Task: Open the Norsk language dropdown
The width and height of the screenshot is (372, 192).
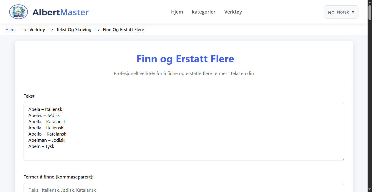Action: coord(341,12)
